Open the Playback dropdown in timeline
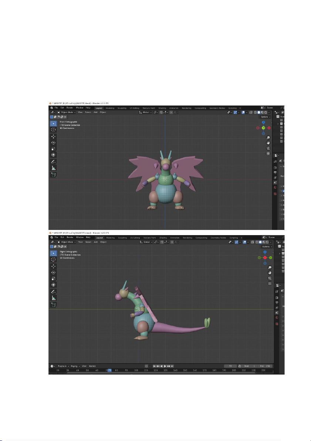 63,366
